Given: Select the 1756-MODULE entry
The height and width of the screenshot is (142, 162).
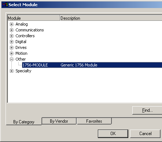Looking at the screenshot, I should (x=35, y=65).
